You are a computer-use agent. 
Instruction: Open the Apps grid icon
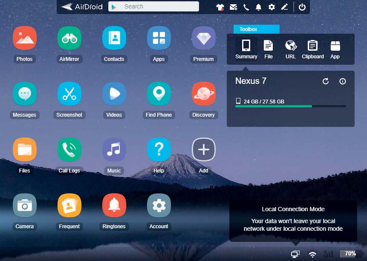[x=159, y=38]
